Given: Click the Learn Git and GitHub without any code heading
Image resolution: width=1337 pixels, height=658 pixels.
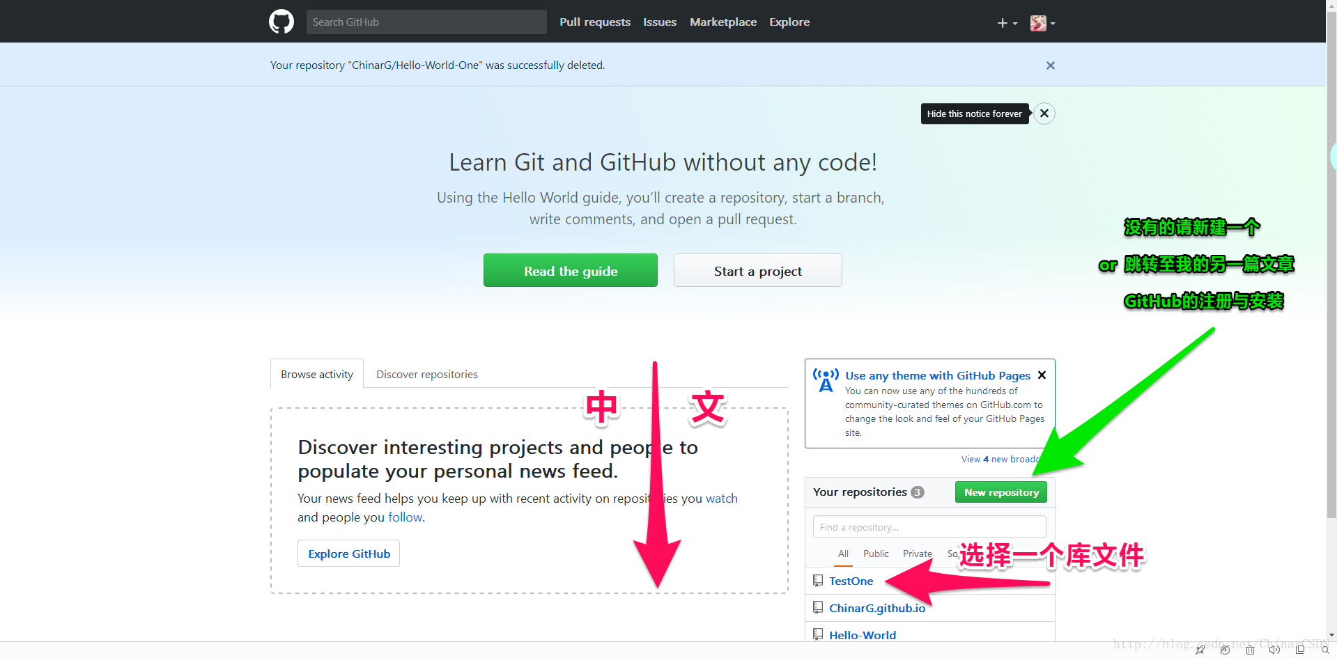Looking at the screenshot, I should tap(663, 162).
